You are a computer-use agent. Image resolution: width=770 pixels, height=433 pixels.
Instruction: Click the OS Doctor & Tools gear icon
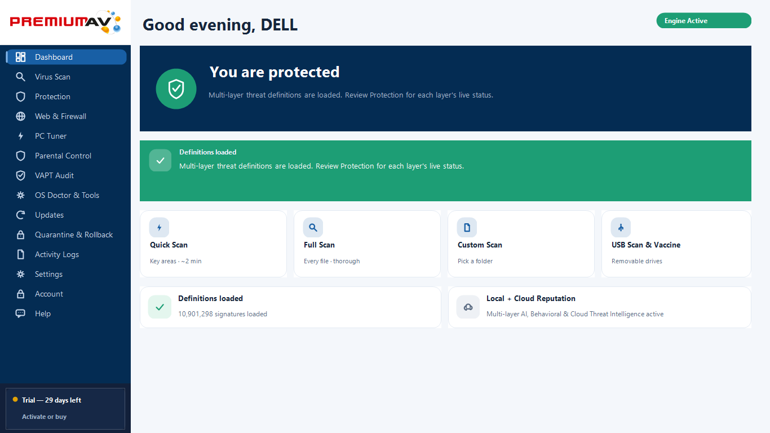tap(21, 195)
